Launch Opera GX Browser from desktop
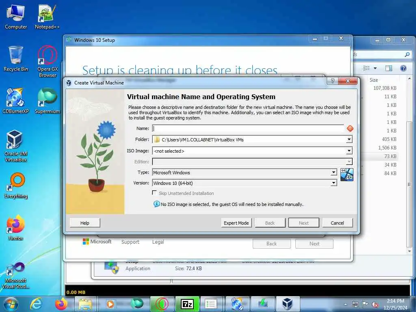 (47, 62)
